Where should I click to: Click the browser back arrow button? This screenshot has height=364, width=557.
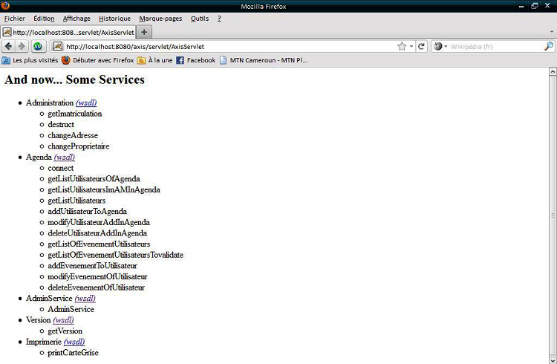[x=9, y=46]
